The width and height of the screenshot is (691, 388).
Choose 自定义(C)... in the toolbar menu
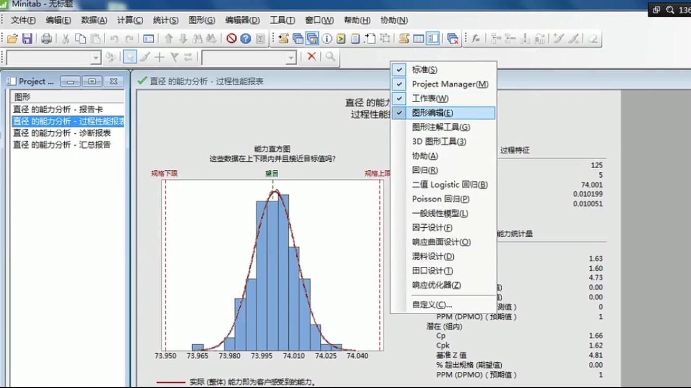[443, 305]
